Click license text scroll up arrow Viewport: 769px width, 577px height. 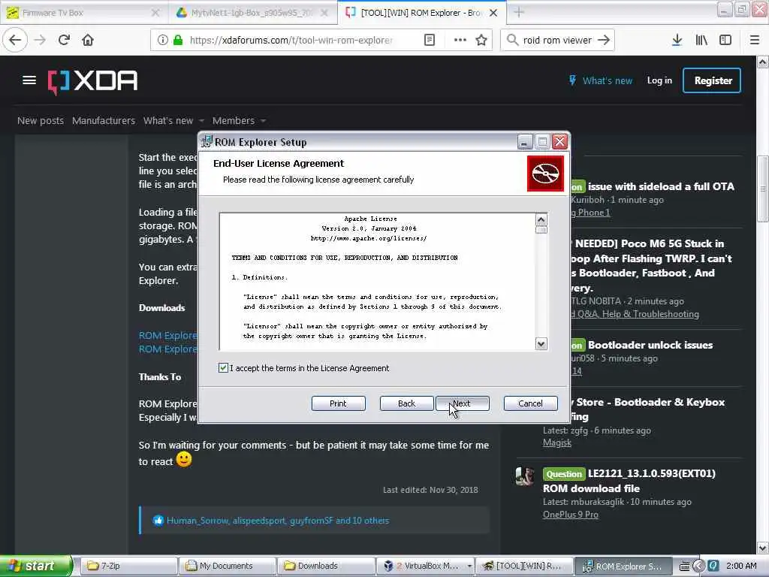pyautogui.click(x=541, y=219)
